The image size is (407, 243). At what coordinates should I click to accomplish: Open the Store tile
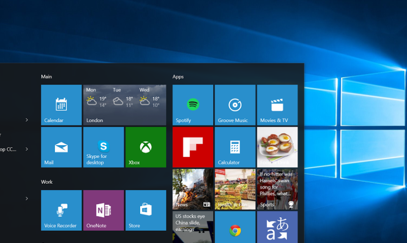click(x=146, y=210)
